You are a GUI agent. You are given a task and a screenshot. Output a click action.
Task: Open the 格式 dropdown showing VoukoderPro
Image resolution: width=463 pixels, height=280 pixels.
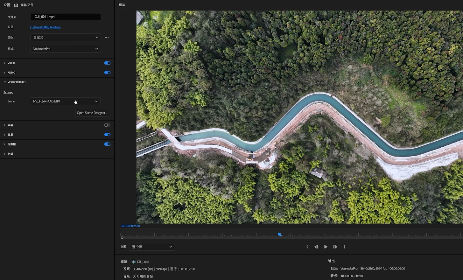coord(66,49)
